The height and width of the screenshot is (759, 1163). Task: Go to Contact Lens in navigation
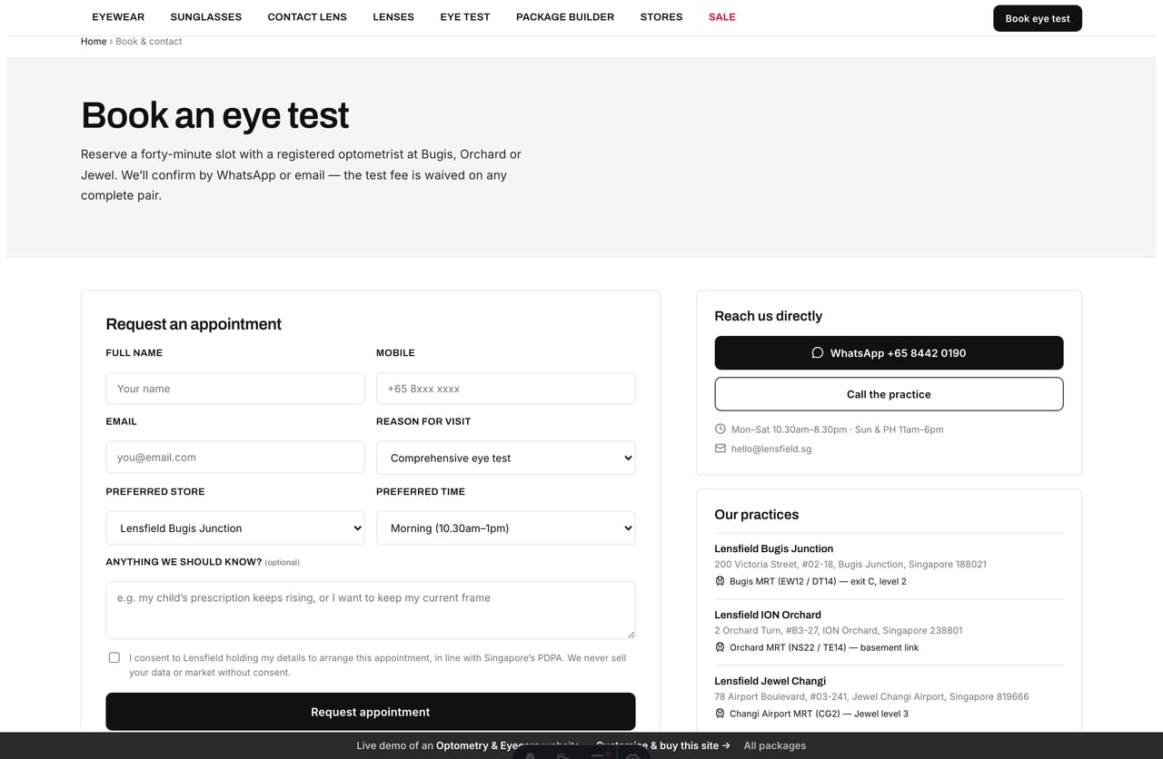click(x=307, y=16)
